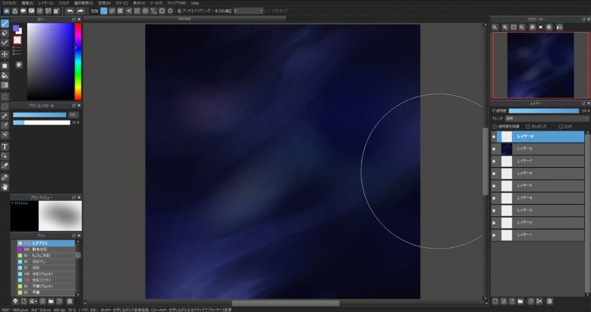Open the cloud icon in top toolbar
Screen dimensions: 591x312
pos(6,11)
